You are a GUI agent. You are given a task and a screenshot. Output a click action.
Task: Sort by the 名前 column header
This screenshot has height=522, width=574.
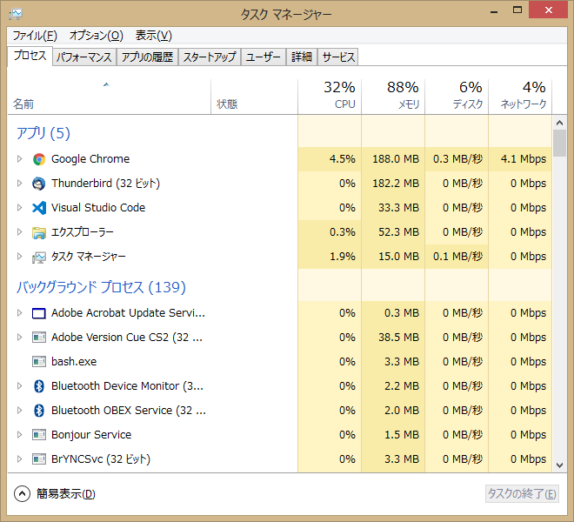click(x=109, y=97)
